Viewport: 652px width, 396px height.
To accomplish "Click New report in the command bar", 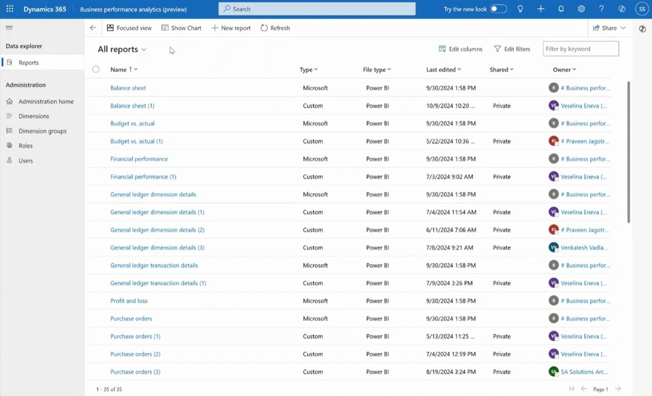I will [x=231, y=28].
